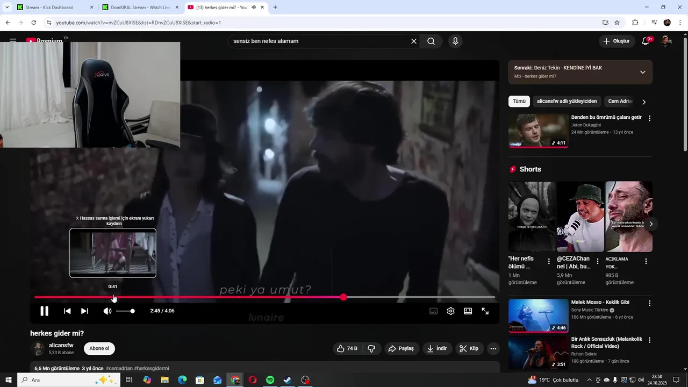Open options for Her nefis ölümü short

click(549, 261)
